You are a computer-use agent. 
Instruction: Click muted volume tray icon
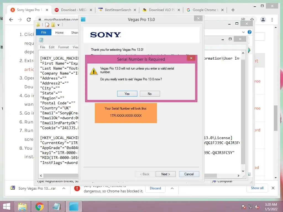pos(257,207)
